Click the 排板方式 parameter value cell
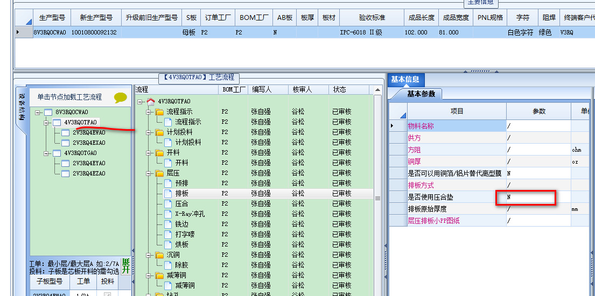The width and height of the screenshot is (595, 296). coord(538,186)
